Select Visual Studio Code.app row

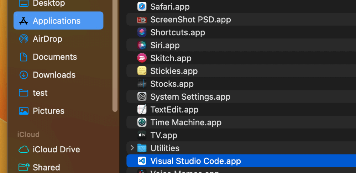point(241,161)
